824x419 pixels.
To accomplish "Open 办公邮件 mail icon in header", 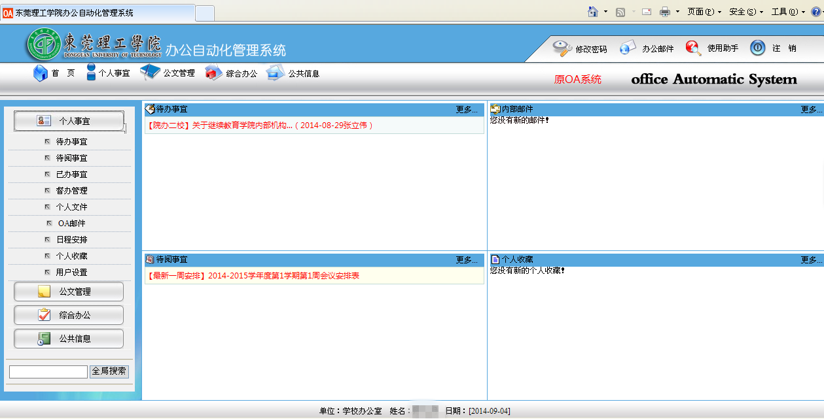I will point(628,48).
